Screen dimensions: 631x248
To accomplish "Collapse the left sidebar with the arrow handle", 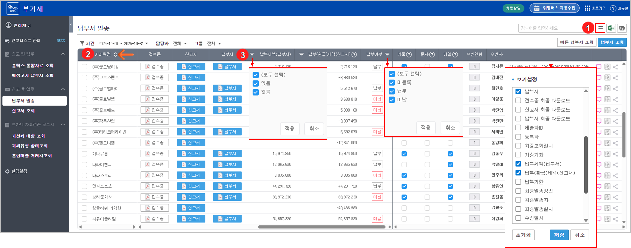I will tap(71, 25).
